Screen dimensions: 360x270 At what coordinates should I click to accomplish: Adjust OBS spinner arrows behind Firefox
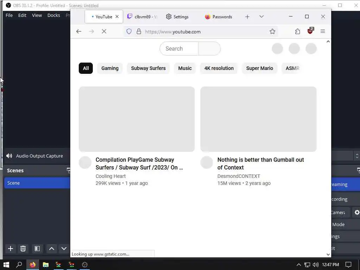click(357, 156)
